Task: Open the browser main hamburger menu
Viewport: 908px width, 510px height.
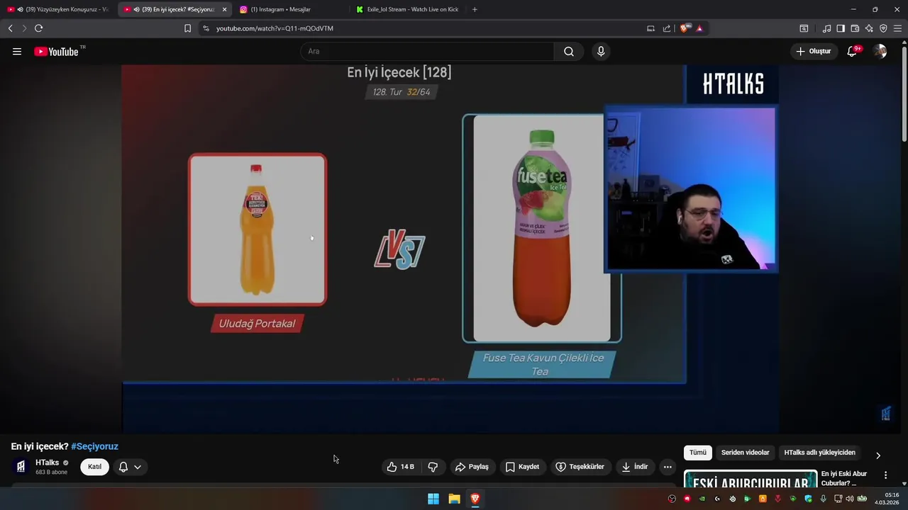Action: [x=897, y=28]
